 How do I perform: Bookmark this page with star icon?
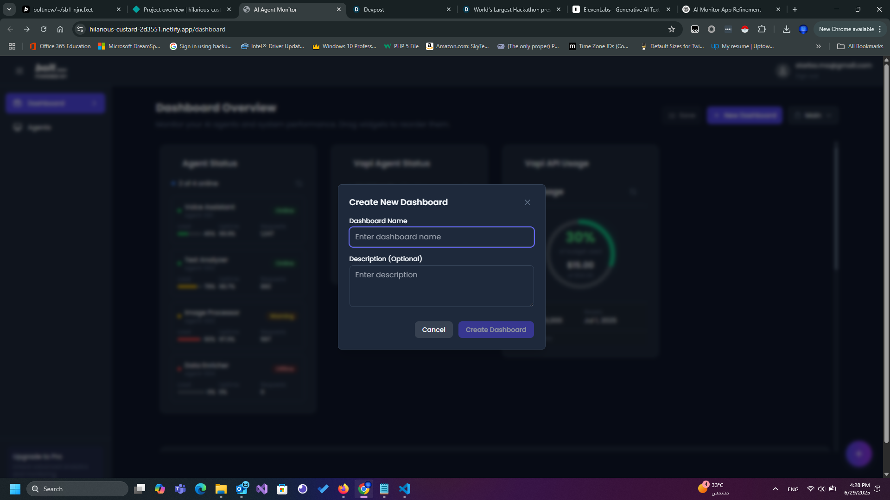tap(671, 29)
